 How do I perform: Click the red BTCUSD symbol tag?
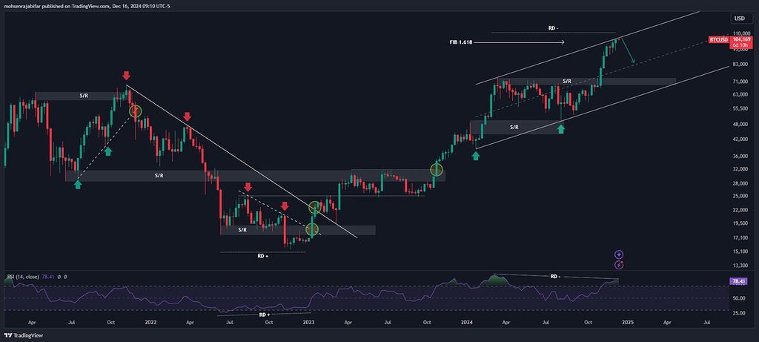tap(717, 39)
